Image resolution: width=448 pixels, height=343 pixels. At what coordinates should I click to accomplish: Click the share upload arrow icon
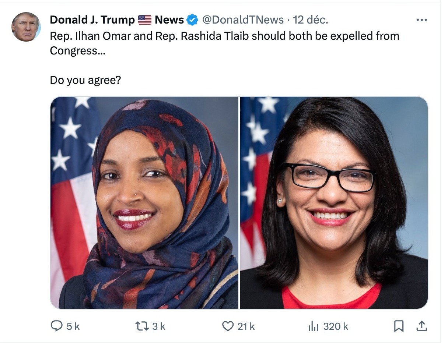coord(421,326)
